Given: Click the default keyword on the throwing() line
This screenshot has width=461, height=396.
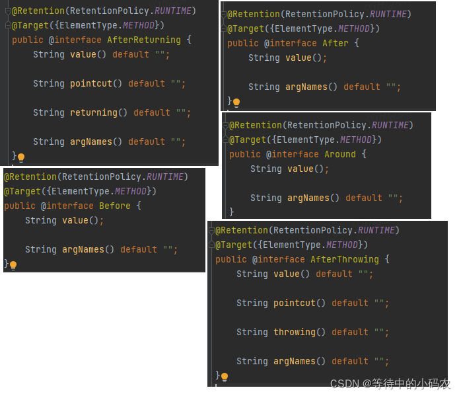Looking at the screenshot, I should coord(350,332).
